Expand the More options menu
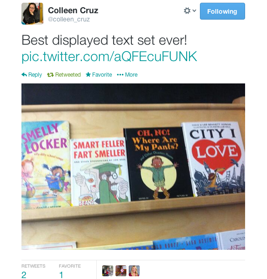Image resolution: width=267 pixels, height=279 pixels. point(131,75)
